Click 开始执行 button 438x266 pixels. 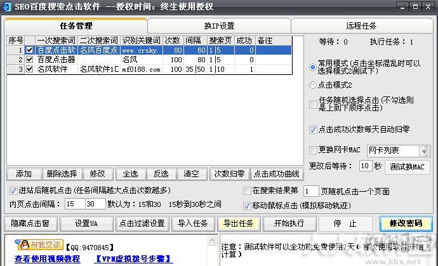coord(289,223)
